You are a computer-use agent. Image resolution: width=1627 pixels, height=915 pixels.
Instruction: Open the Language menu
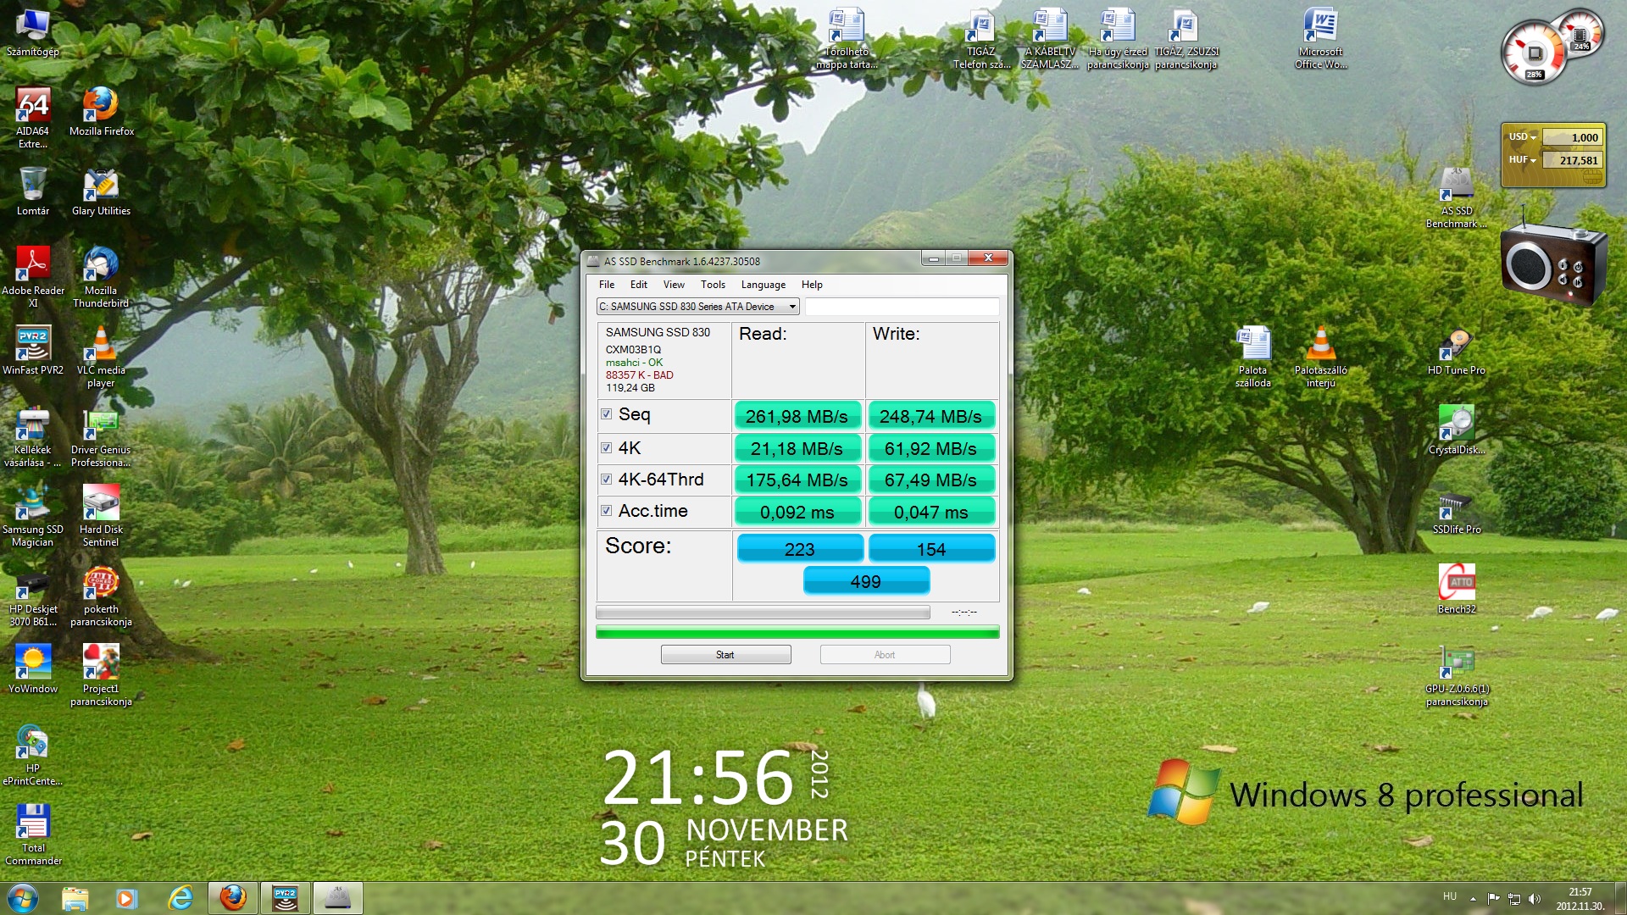click(763, 285)
